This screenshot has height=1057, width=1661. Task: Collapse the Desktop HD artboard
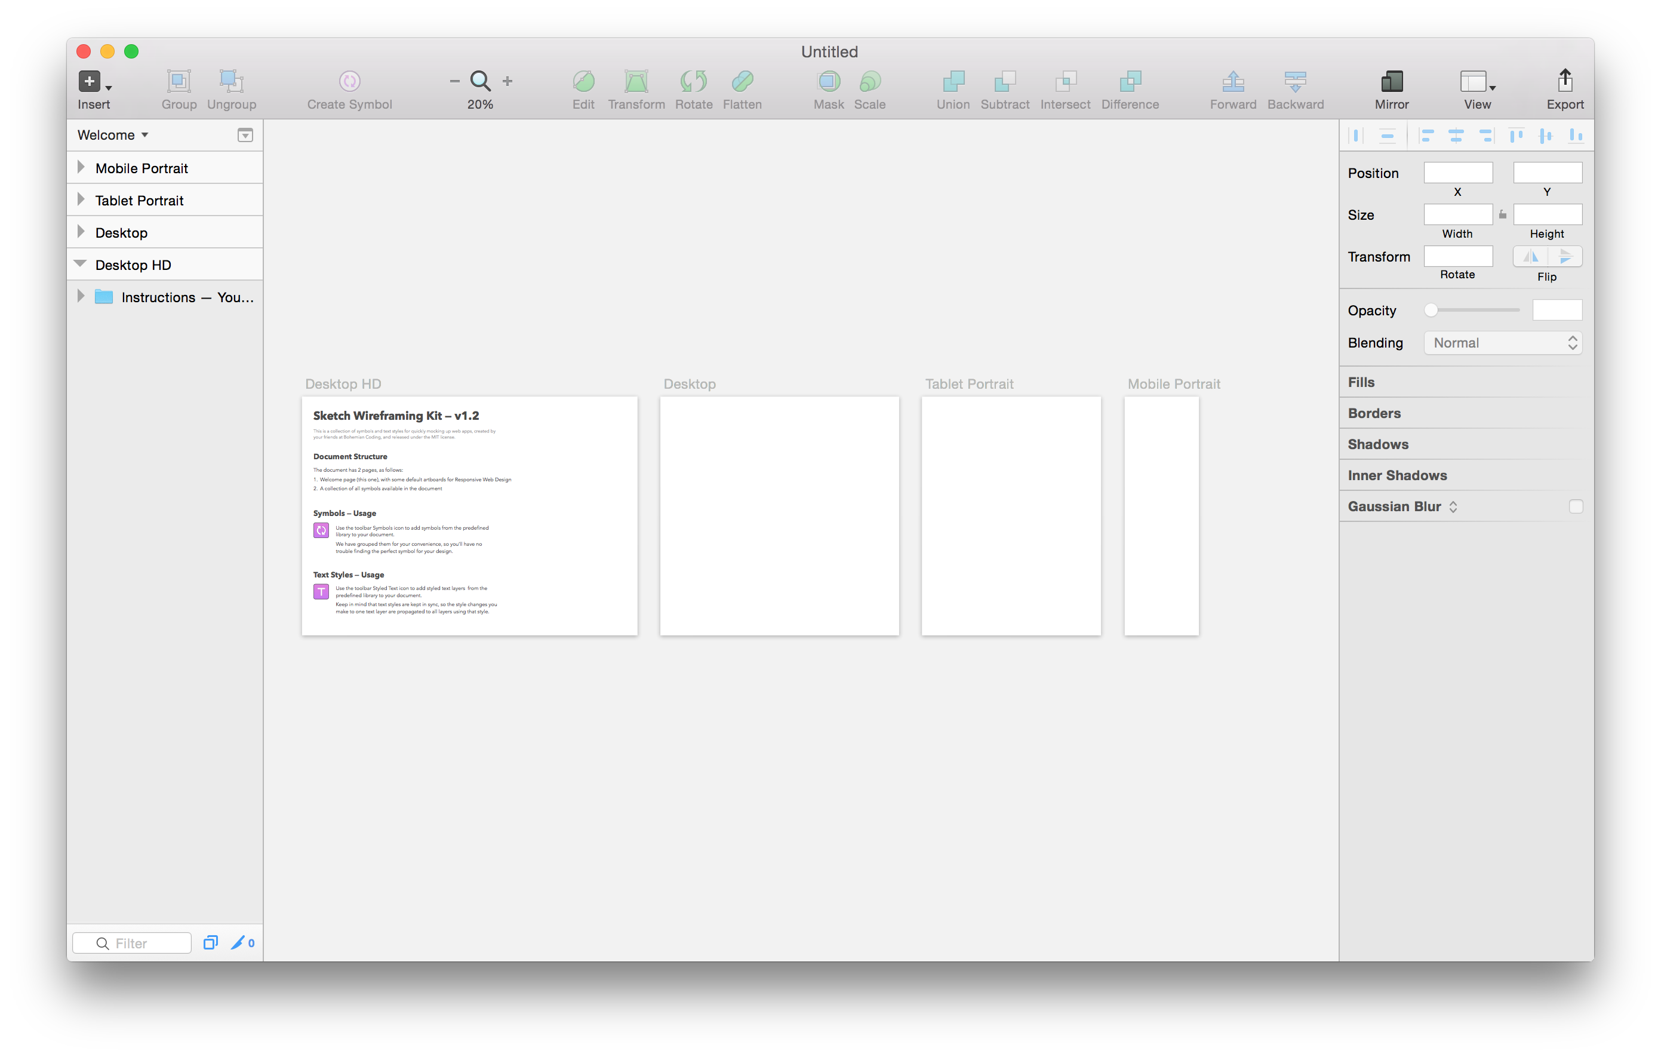point(81,264)
